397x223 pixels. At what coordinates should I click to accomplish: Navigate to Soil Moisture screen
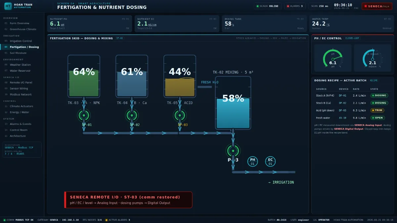(x=22, y=53)
